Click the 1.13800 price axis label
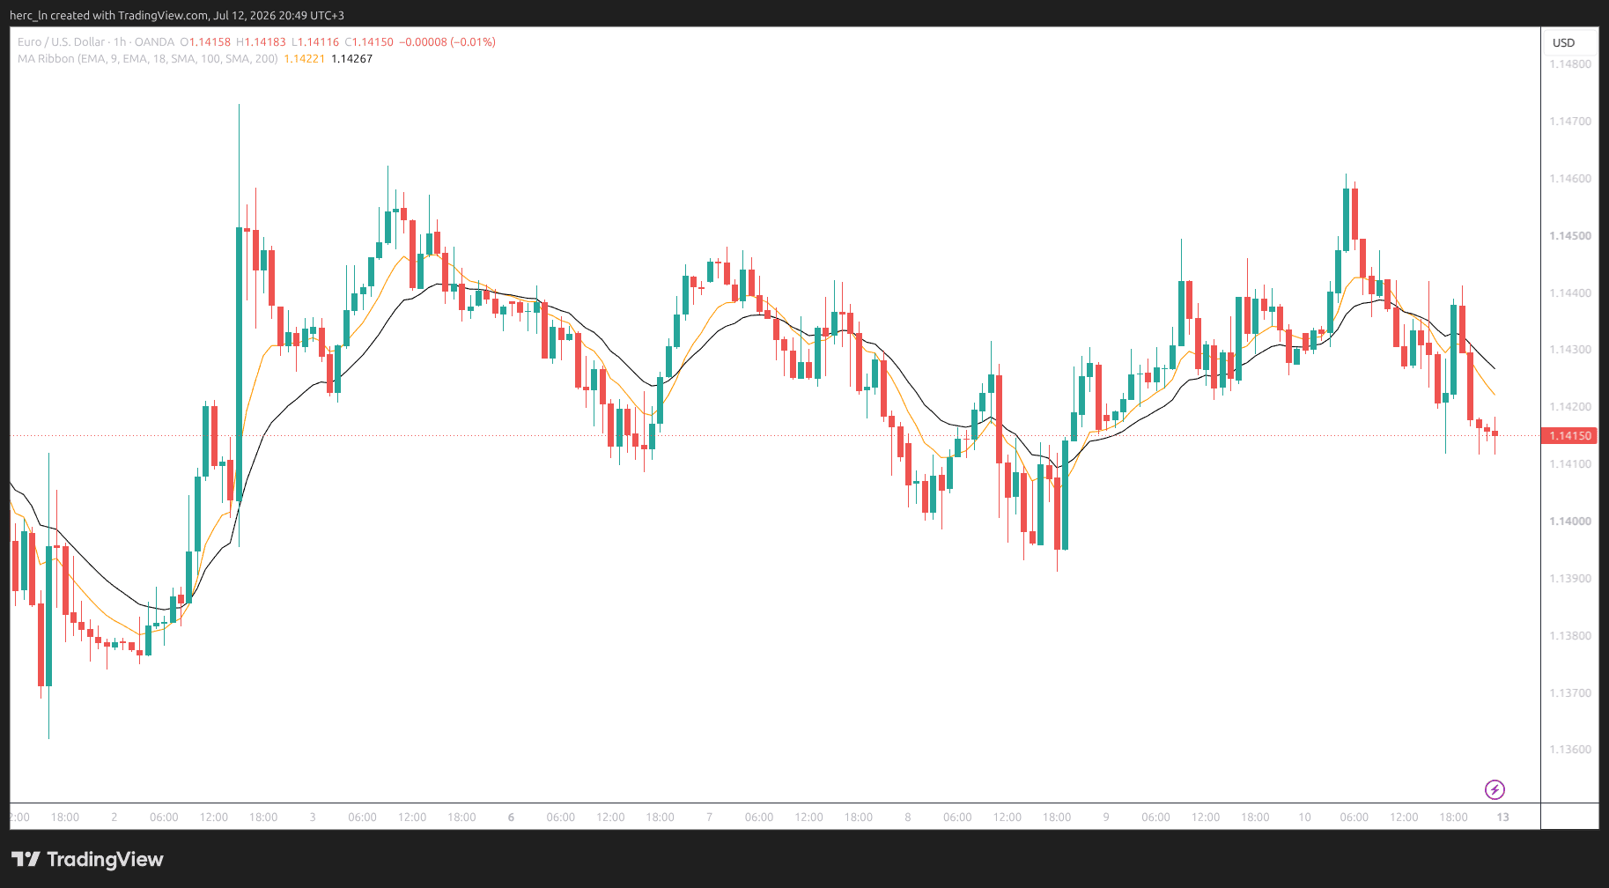Screen dimensions: 1609x888 tap(1570, 636)
